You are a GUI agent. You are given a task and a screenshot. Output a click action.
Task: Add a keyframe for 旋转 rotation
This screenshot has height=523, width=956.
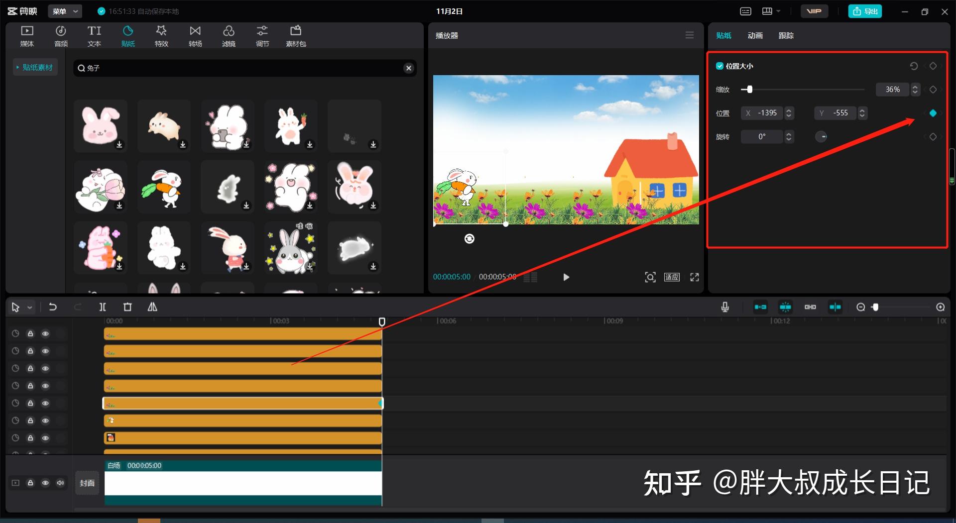coord(933,137)
